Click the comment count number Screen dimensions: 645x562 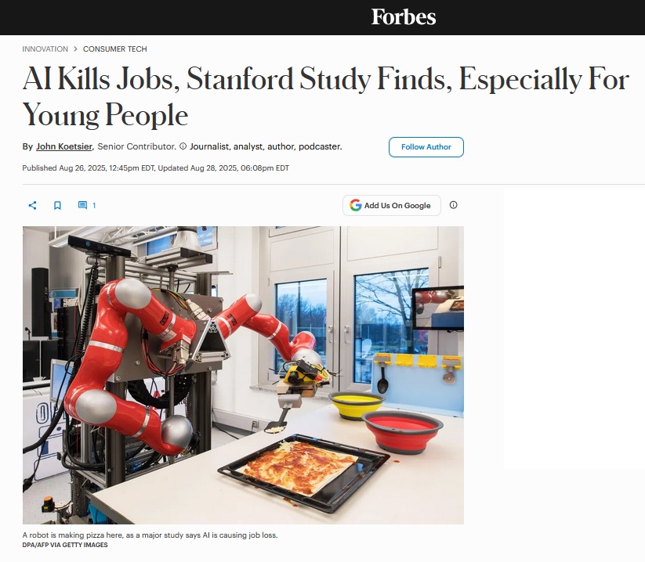coord(94,206)
